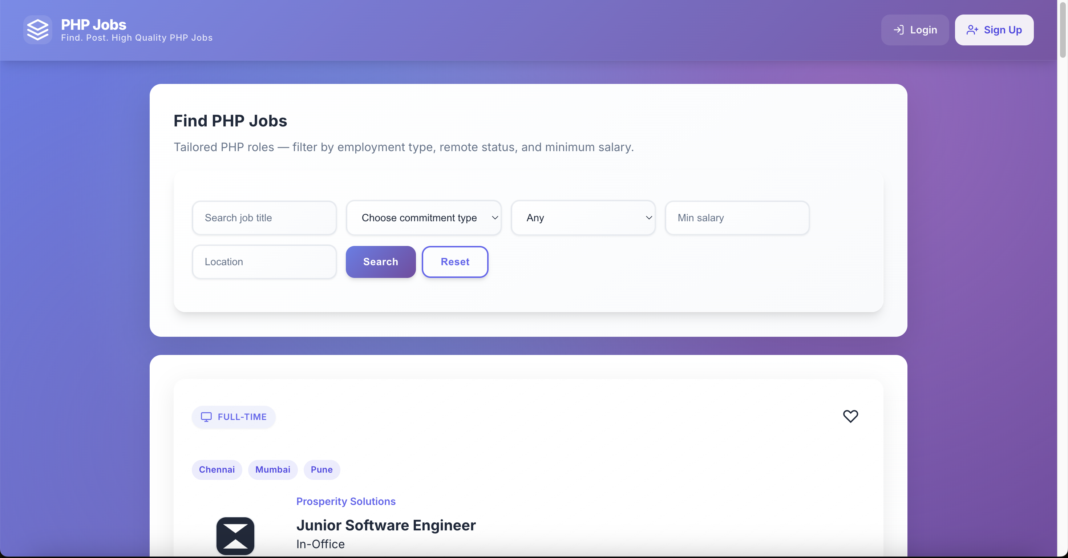Click the chevron on commitment type select
The width and height of the screenshot is (1068, 558).
(x=495, y=218)
